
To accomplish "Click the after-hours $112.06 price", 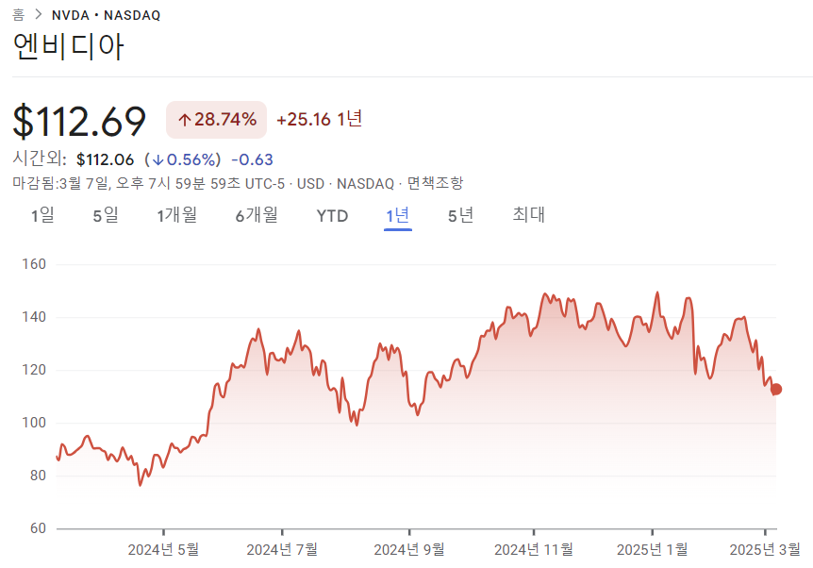I will (x=106, y=159).
